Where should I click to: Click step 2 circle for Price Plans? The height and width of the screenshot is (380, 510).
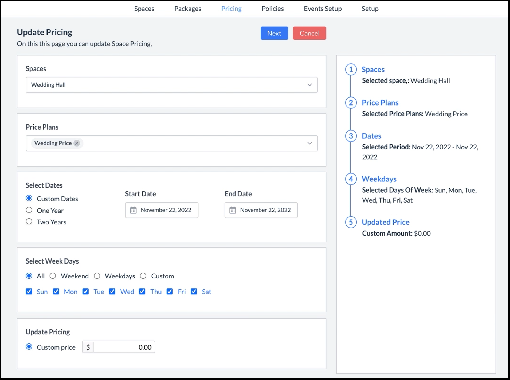point(351,103)
